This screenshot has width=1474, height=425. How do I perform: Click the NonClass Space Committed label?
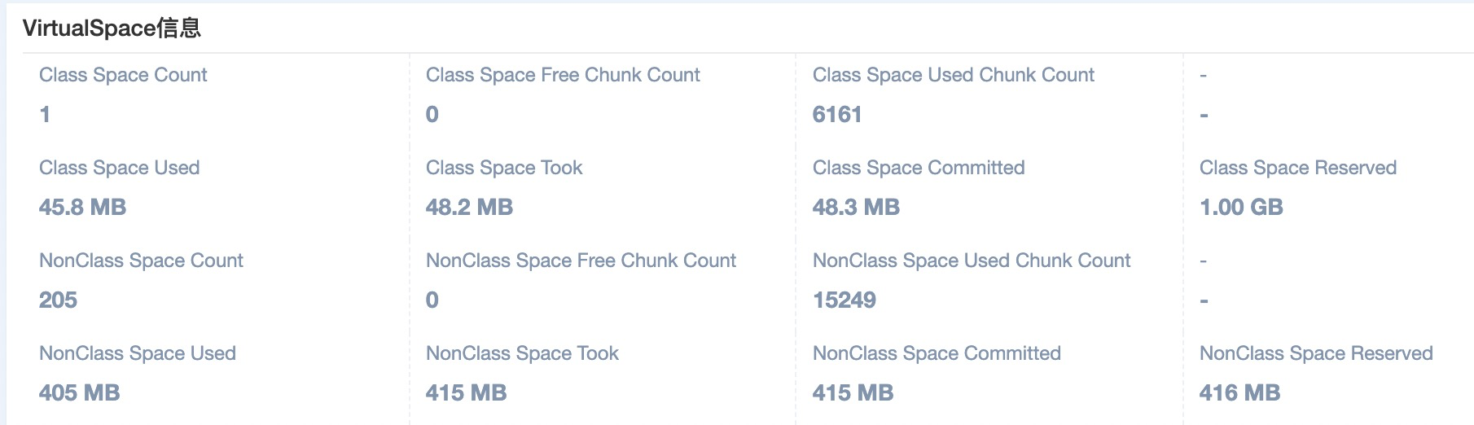click(x=937, y=353)
